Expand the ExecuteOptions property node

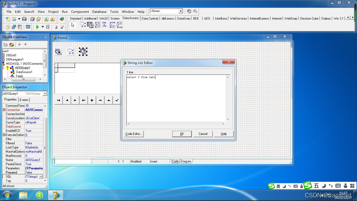4,135
